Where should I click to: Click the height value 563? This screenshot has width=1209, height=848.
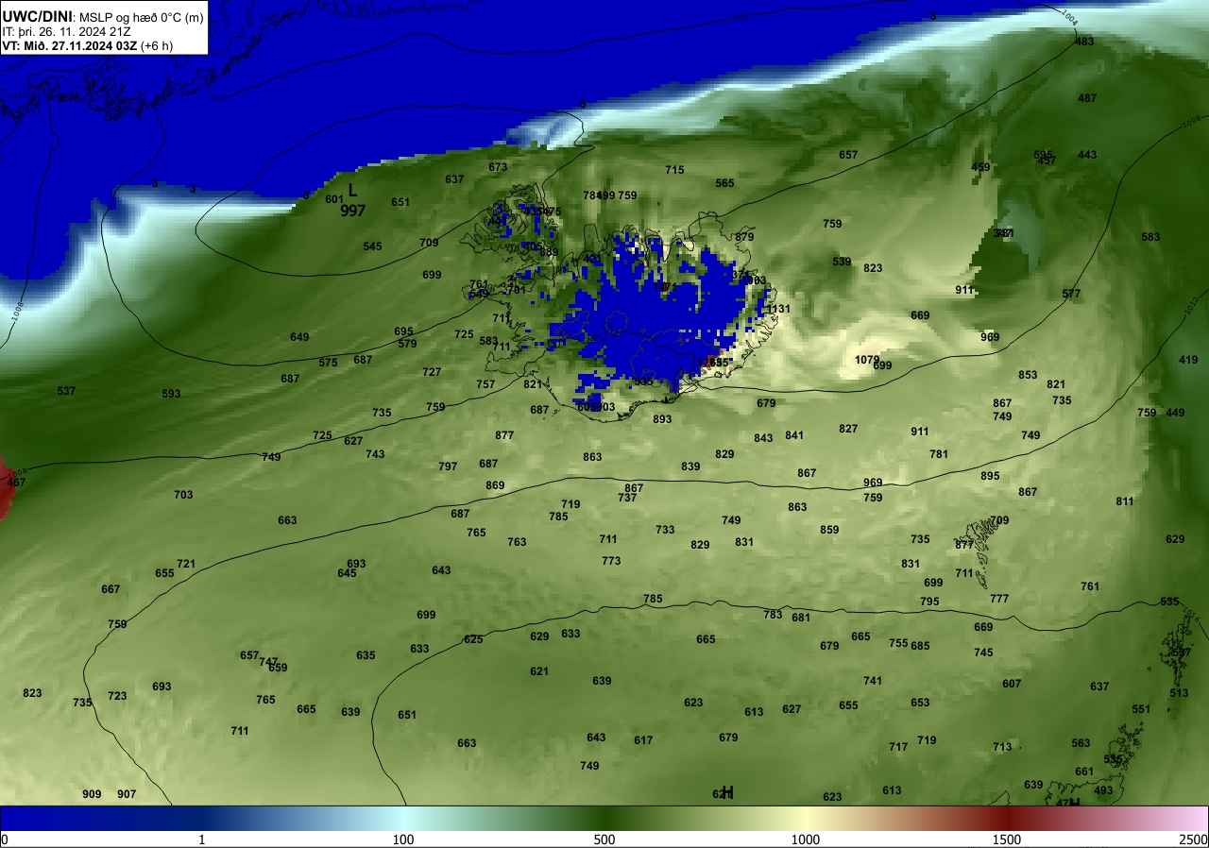(x=1081, y=743)
